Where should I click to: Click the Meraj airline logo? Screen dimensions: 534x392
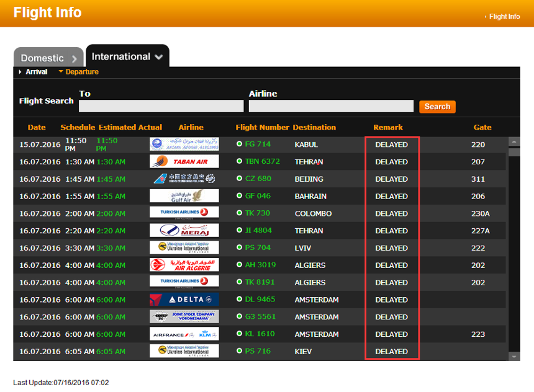coord(184,231)
